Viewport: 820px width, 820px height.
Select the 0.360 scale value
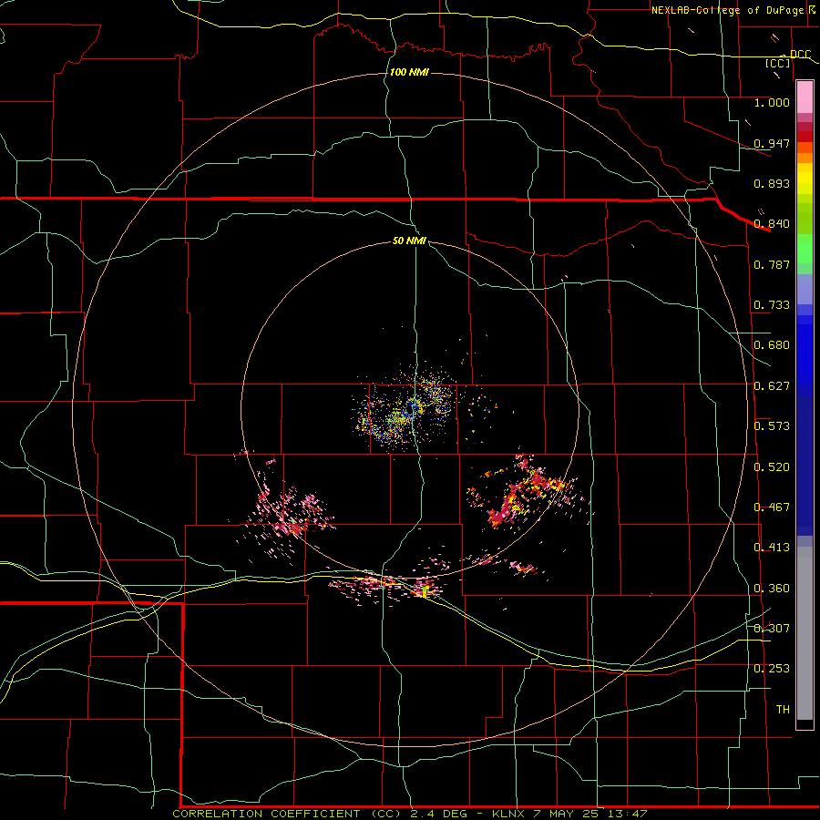(772, 589)
